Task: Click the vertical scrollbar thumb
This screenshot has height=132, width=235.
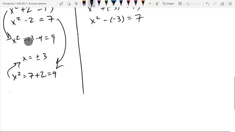Action: pyautogui.click(x=234, y=93)
